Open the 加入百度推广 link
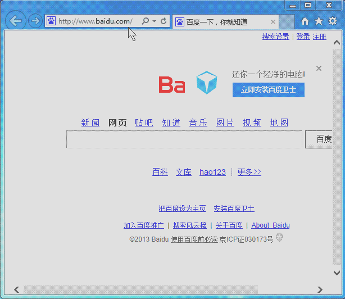Image resolution: width=345 pixels, height=299 pixels. click(144, 225)
